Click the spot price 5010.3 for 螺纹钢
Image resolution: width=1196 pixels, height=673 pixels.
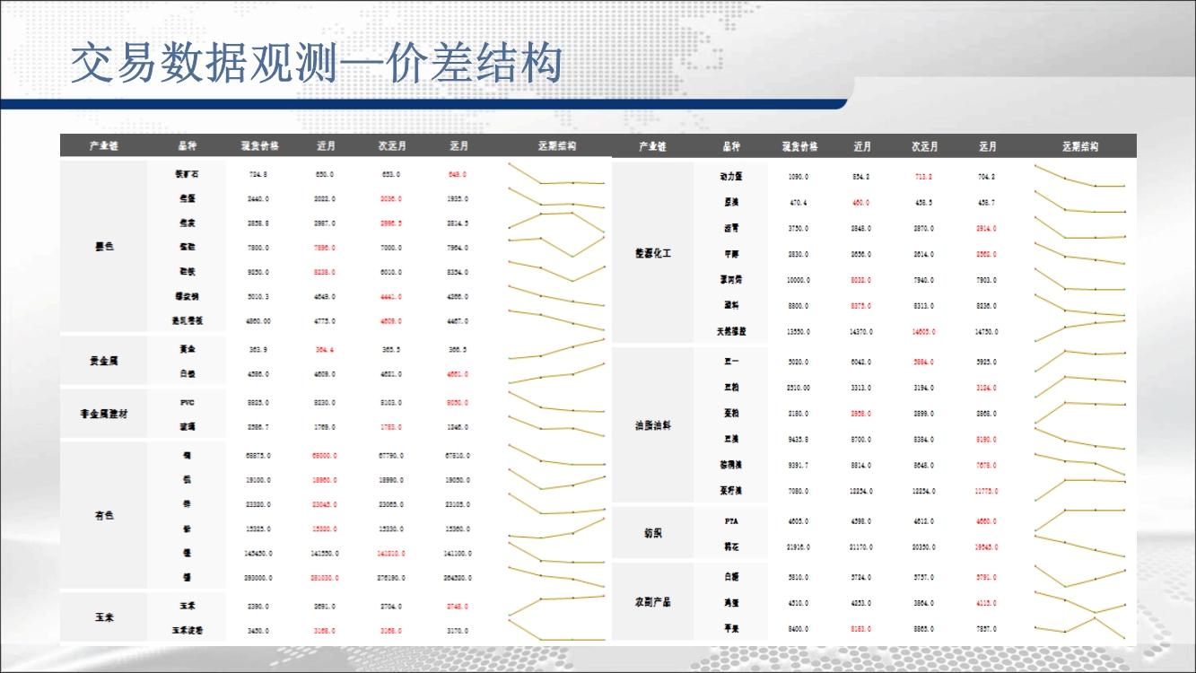[x=258, y=296]
